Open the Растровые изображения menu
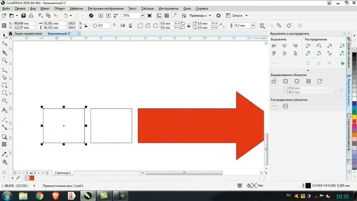 click(x=105, y=8)
